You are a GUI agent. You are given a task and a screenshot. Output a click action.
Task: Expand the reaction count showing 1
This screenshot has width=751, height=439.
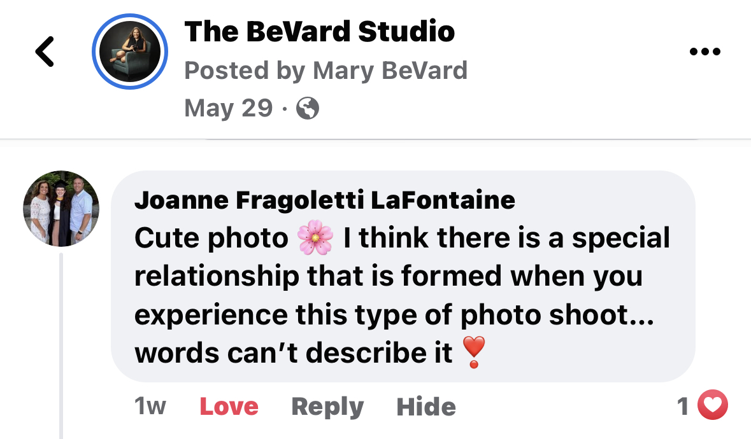pos(683,406)
